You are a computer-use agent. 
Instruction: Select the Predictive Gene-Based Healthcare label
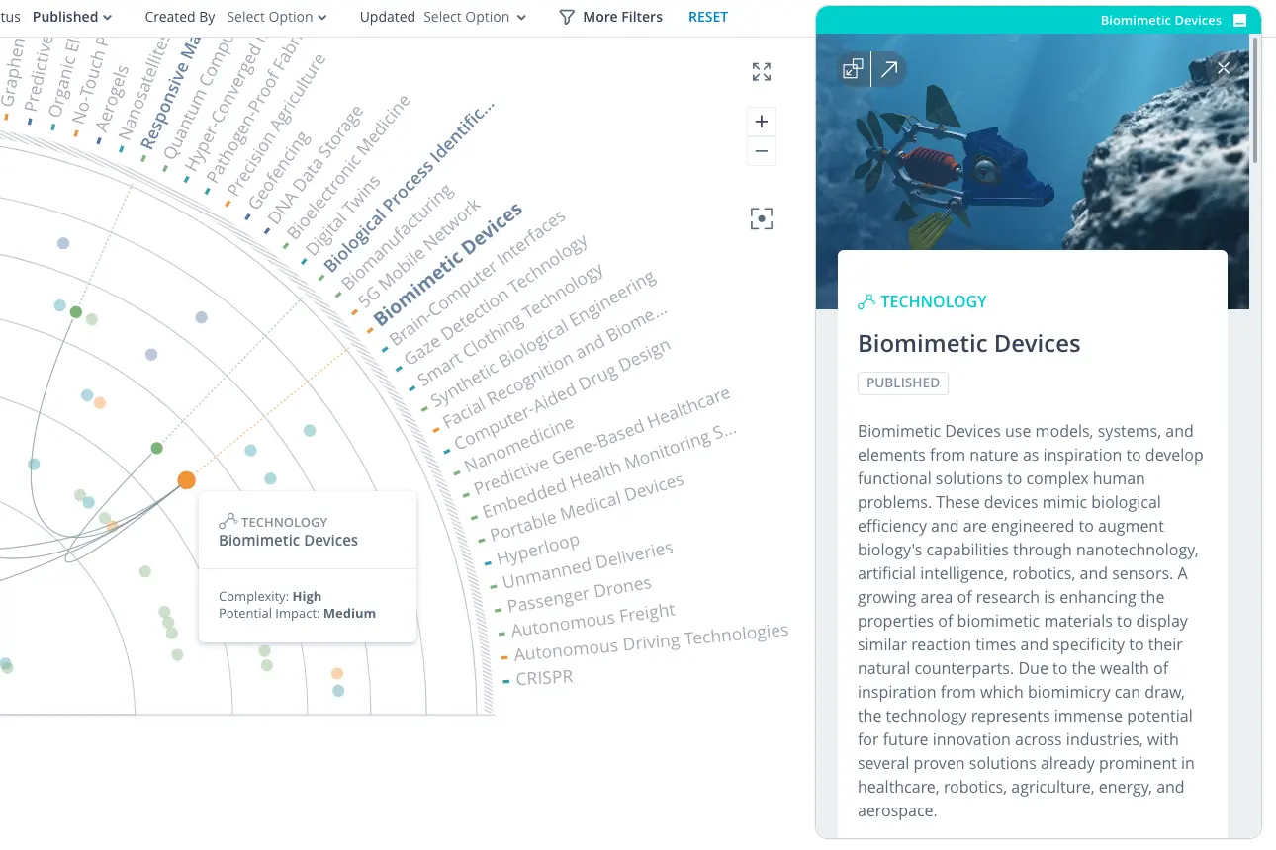tap(602, 442)
